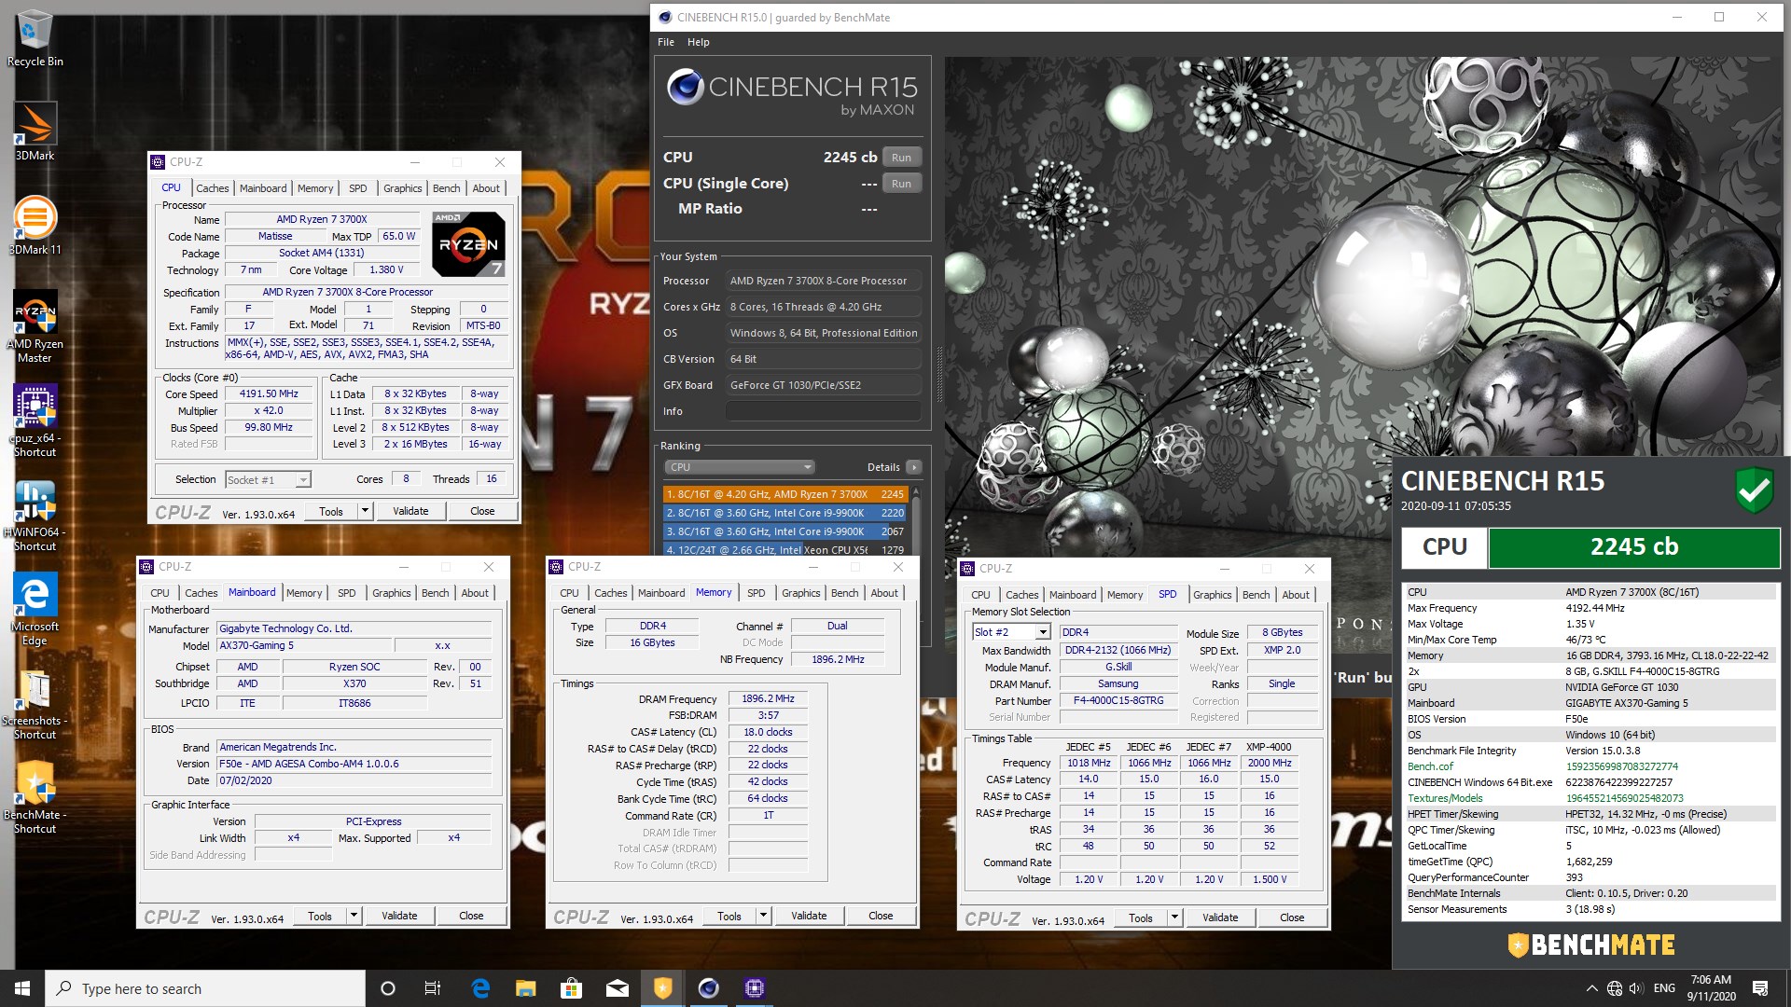Select the Ryzen 7 3700X ranking entry
The width and height of the screenshot is (1791, 1007).
tap(784, 494)
